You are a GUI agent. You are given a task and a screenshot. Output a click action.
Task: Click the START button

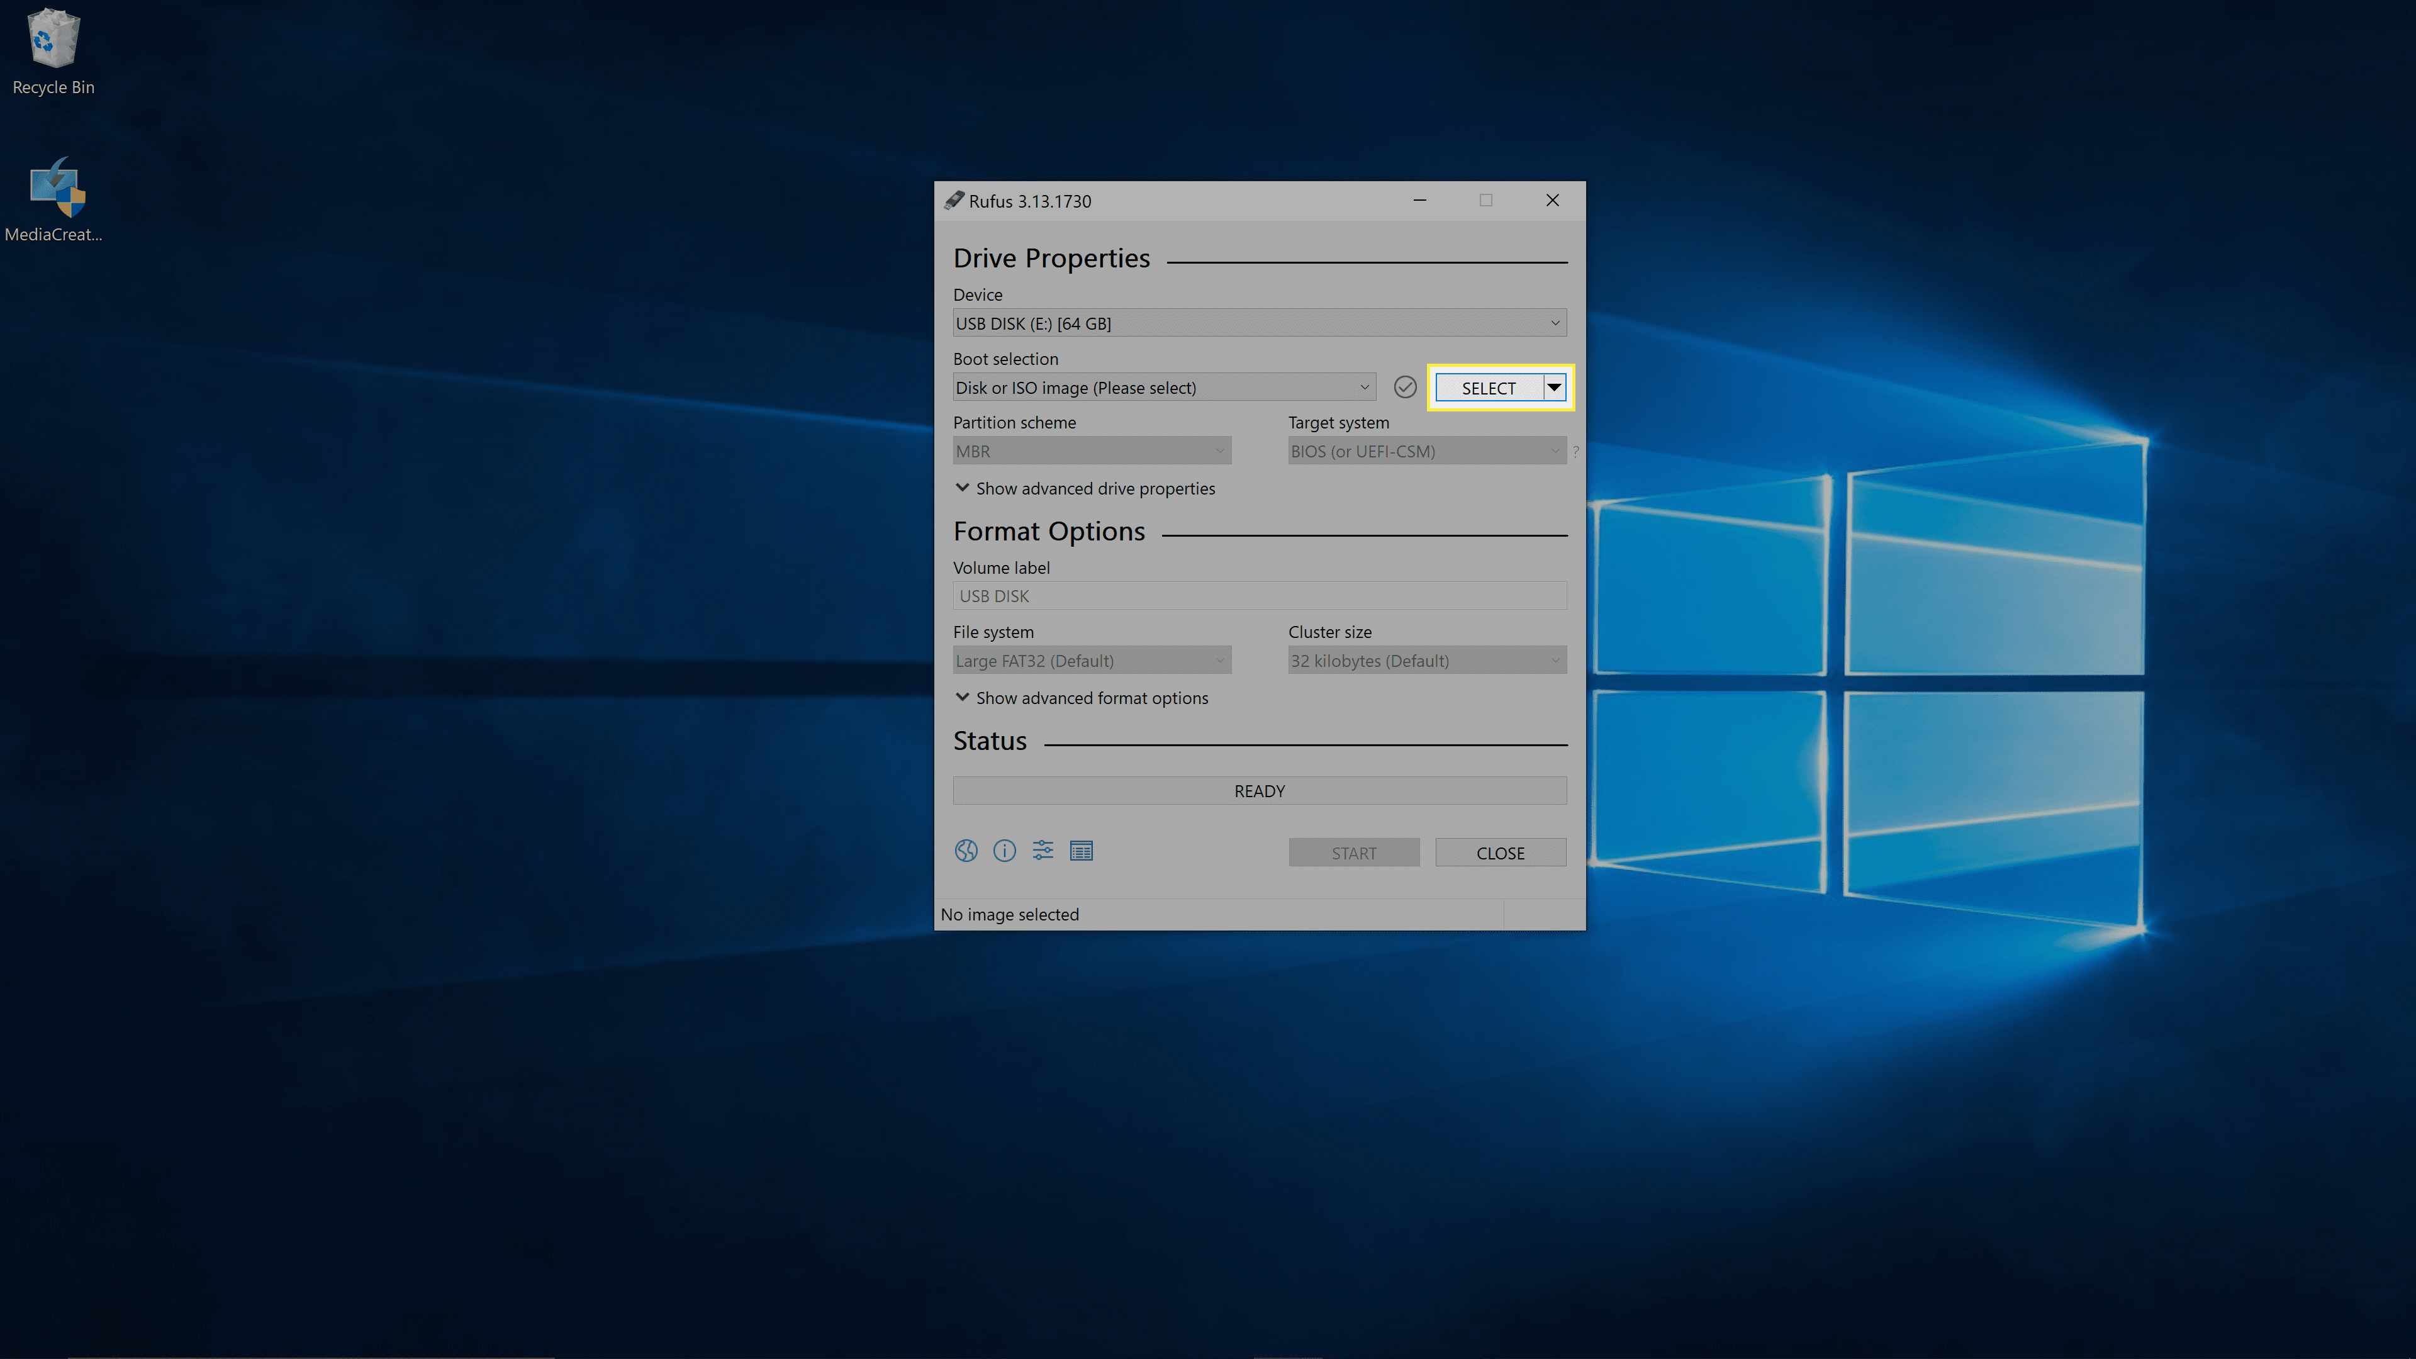click(1353, 853)
